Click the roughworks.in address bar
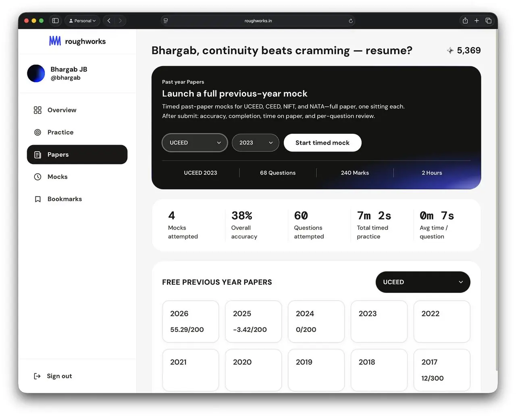 point(258,21)
